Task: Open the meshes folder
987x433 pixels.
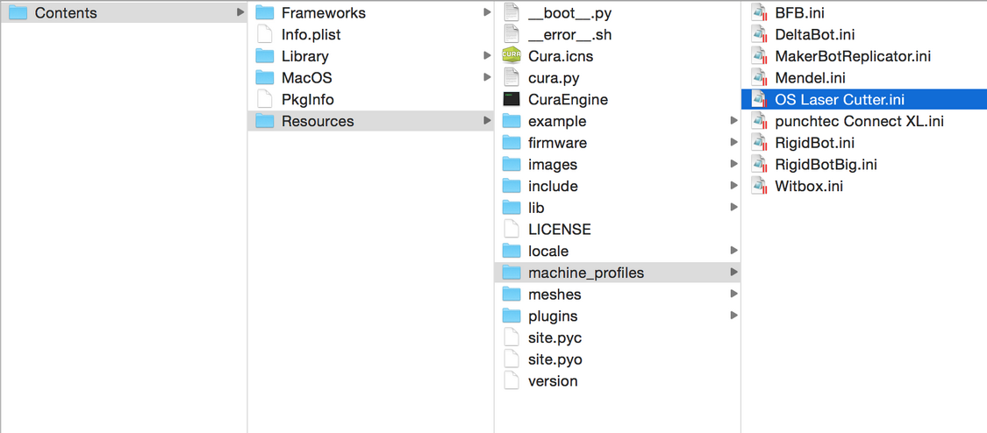Action: (x=554, y=295)
